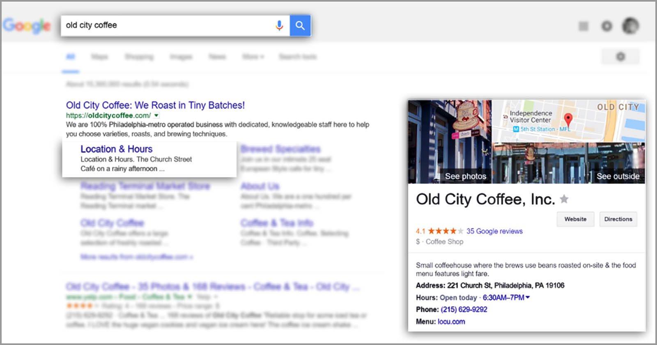Click More results from oldcitycoffee.com
The image size is (657, 345).
tap(137, 257)
